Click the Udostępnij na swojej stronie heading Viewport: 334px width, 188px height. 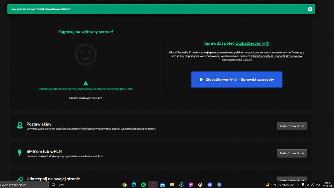point(53,179)
